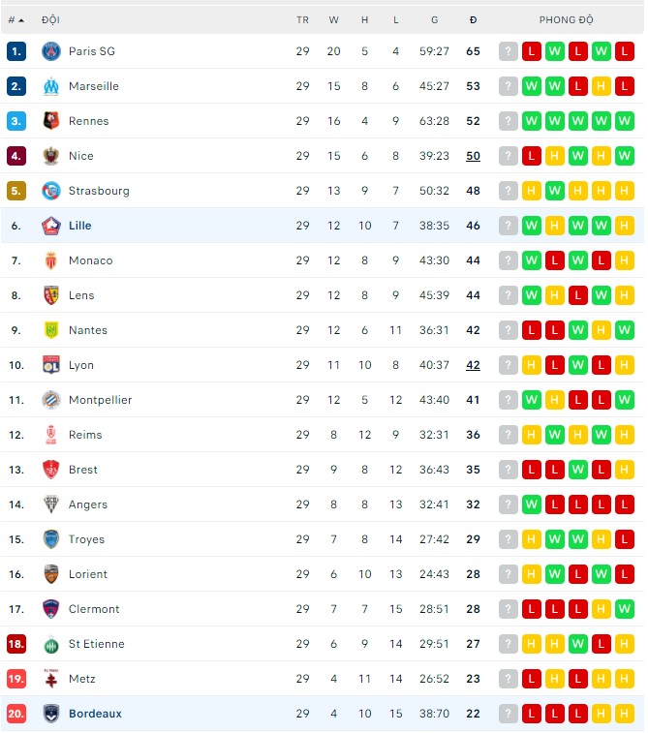Click the PHONG ĐỘ form column header
Viewport: 648px width, 733px height.
point(567,19)
